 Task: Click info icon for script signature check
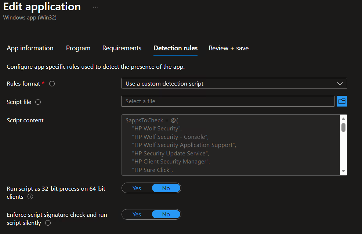point(48,223)
